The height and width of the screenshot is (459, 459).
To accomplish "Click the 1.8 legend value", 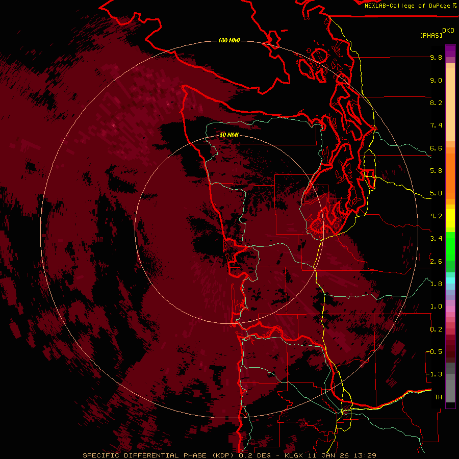I will tap(436, 284).
